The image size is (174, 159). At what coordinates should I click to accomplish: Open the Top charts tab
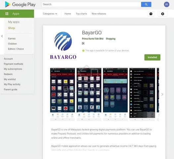[x=81, y=14]
